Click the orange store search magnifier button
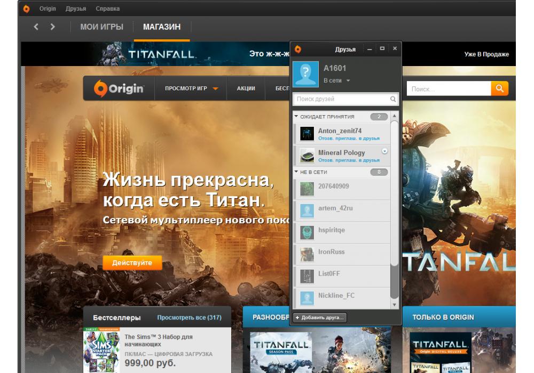This screenshot has height=373, width=534. 499,88
